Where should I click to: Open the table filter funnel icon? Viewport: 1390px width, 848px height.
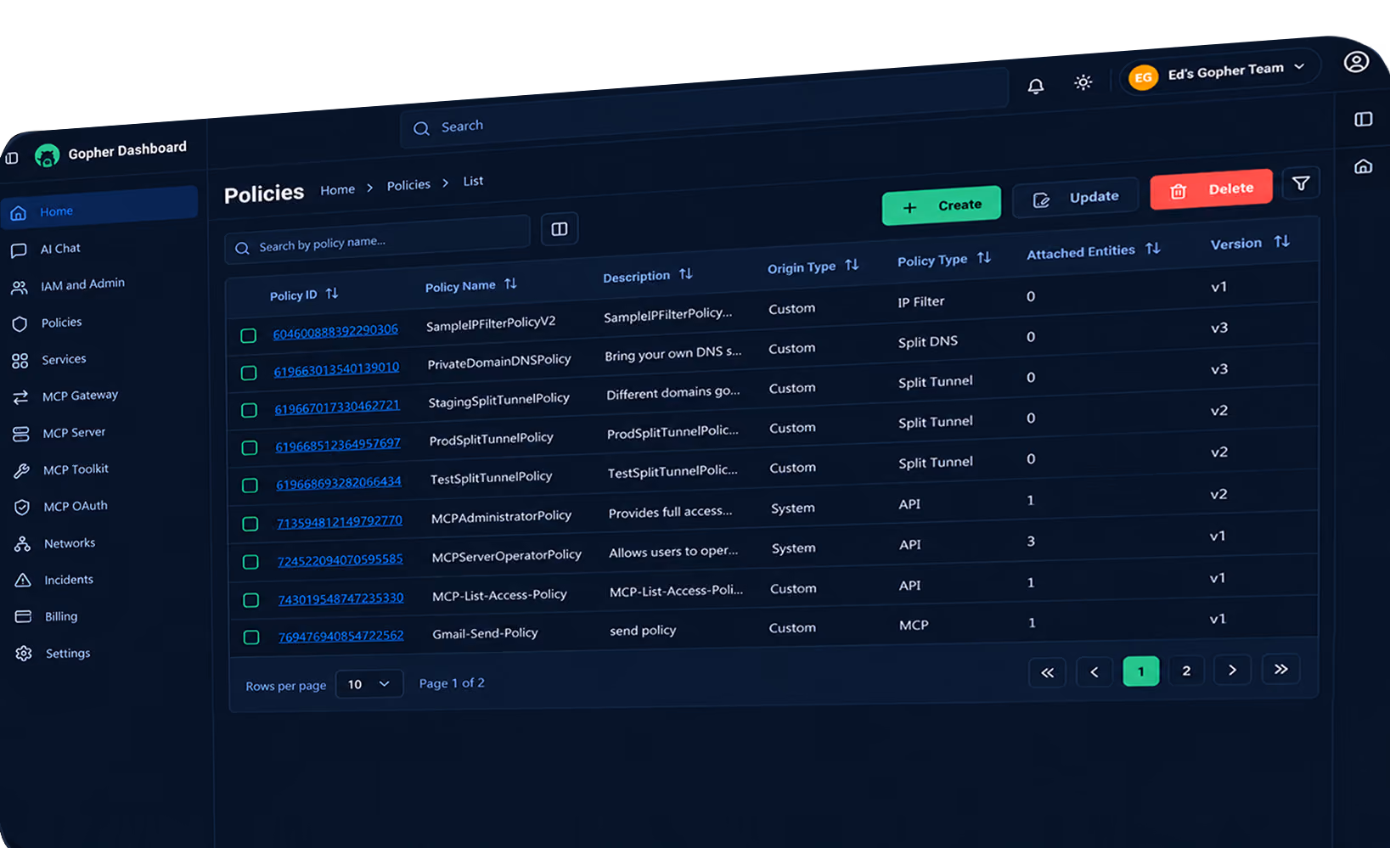(1301, 183)
